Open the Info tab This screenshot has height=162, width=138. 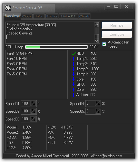tap(39, 16)
